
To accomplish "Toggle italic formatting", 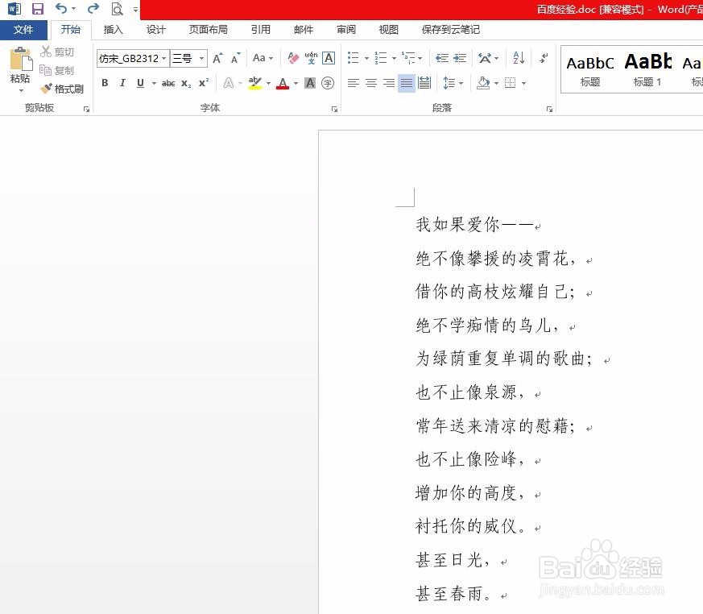I will [x=122, y=83].
